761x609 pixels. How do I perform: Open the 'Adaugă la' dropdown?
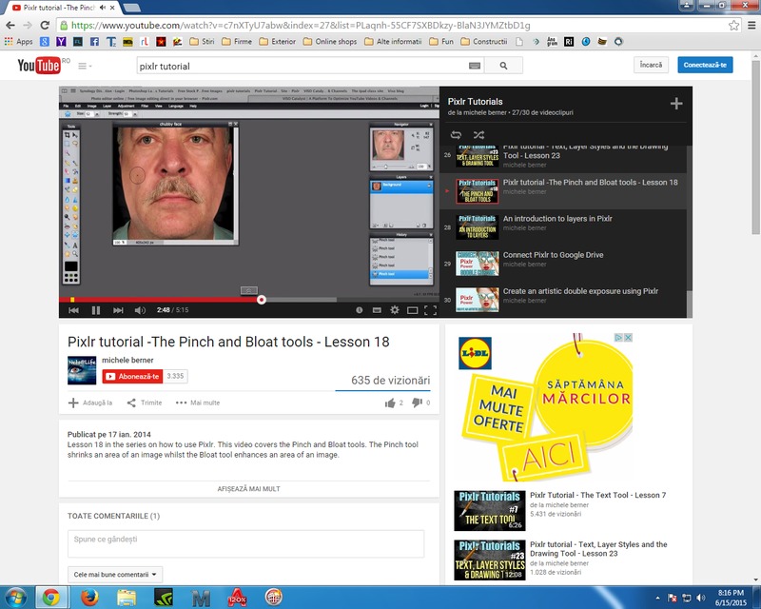point(90,403)
